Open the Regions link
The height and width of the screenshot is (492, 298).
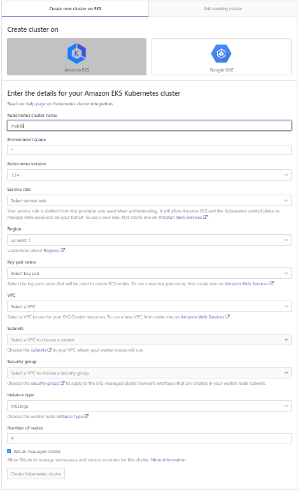[x=52, y=250]
